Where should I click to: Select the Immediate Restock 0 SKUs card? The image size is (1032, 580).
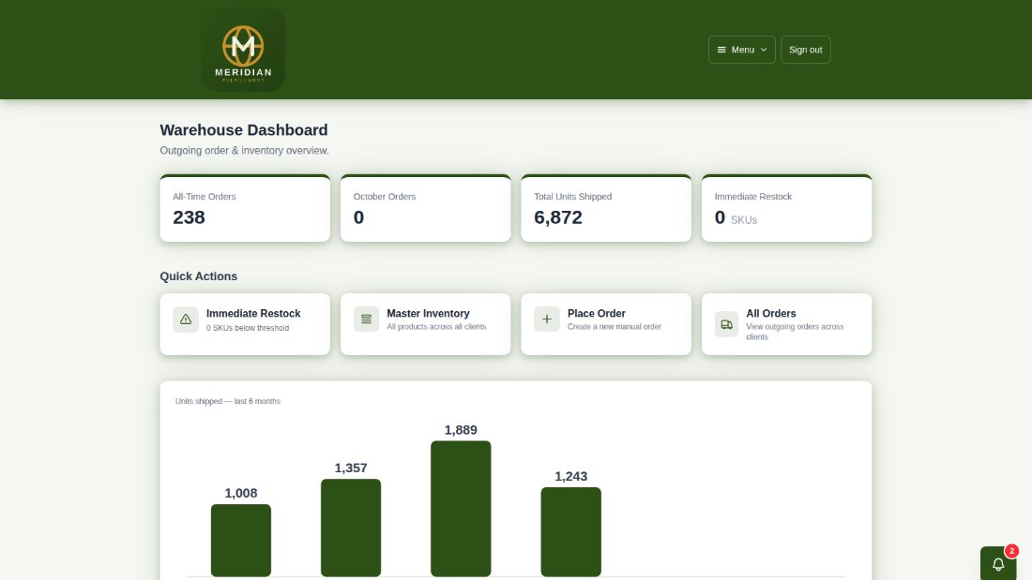pos(786,208)
